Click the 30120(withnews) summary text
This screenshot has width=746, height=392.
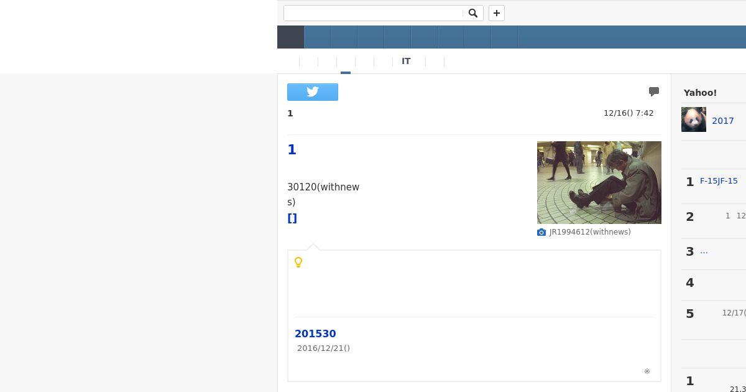(x=323, y=194)
